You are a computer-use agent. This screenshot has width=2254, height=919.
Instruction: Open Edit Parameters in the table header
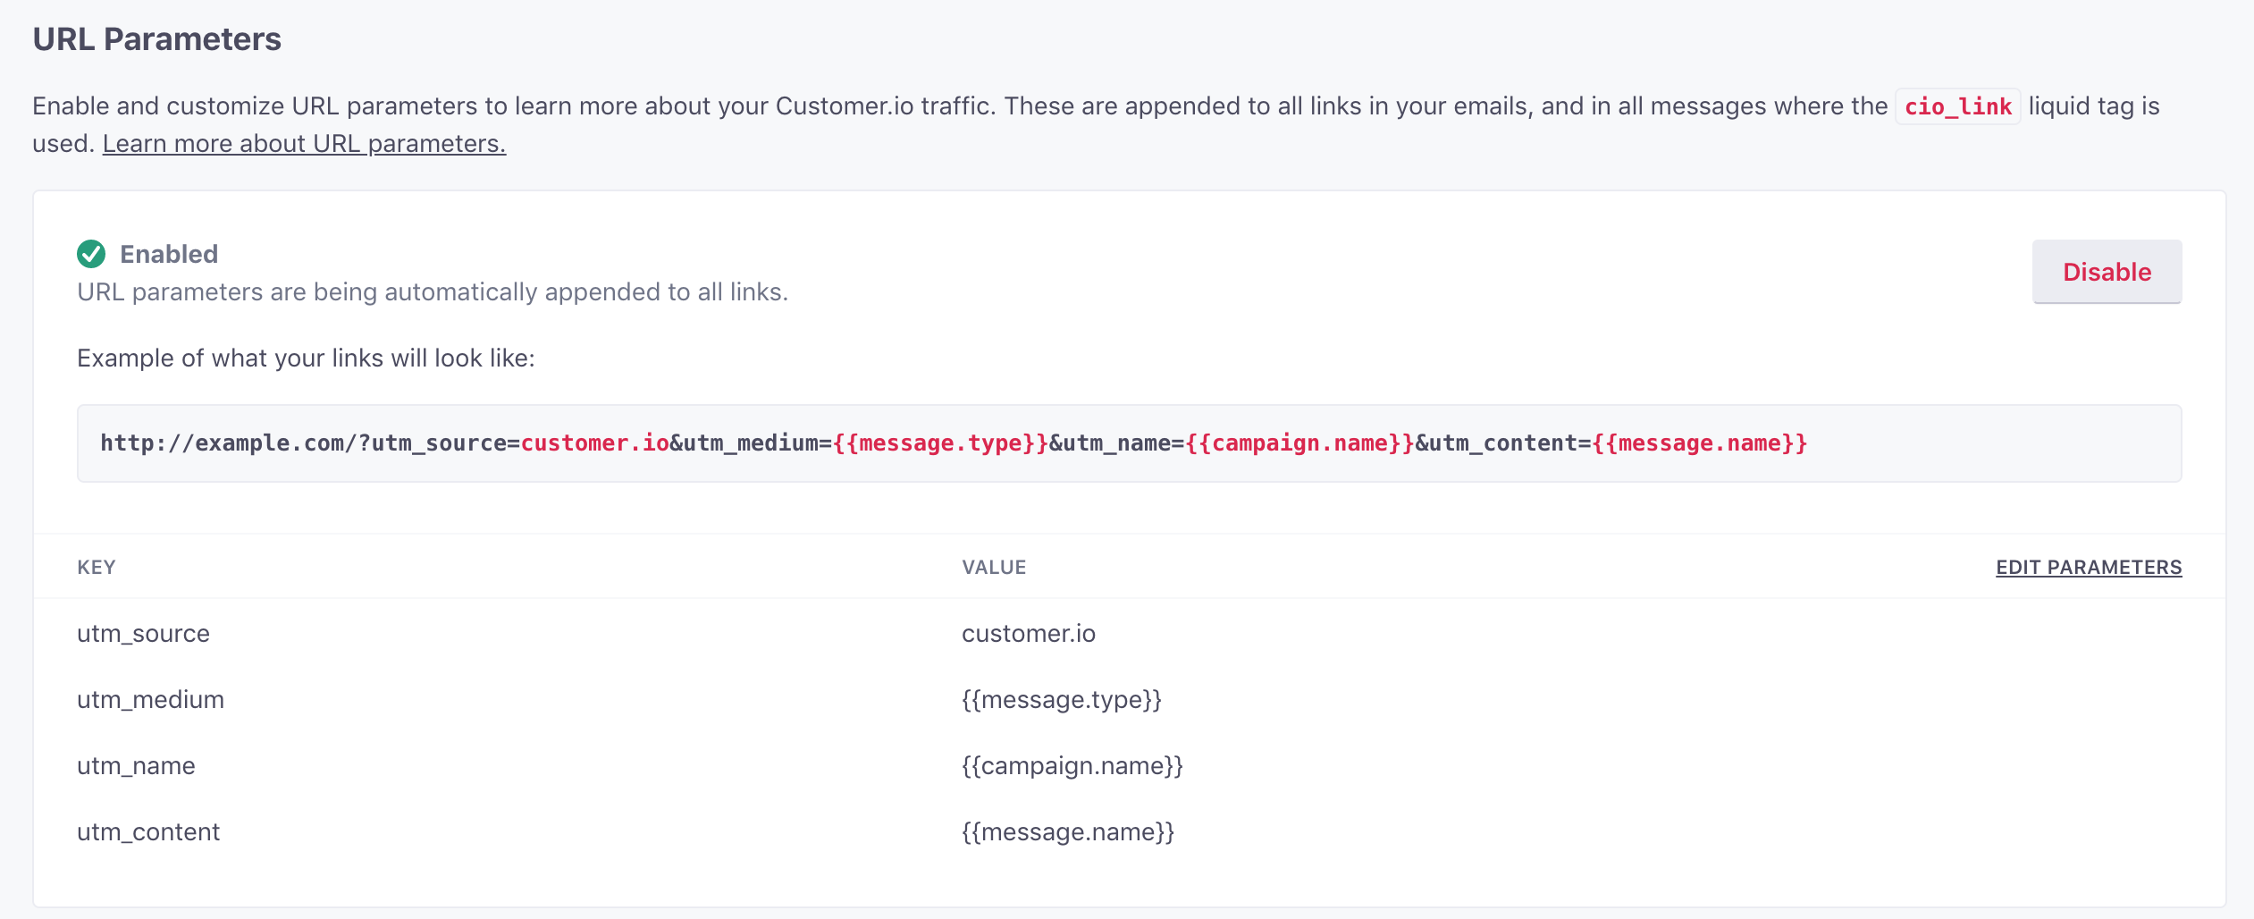(2088, 568)
